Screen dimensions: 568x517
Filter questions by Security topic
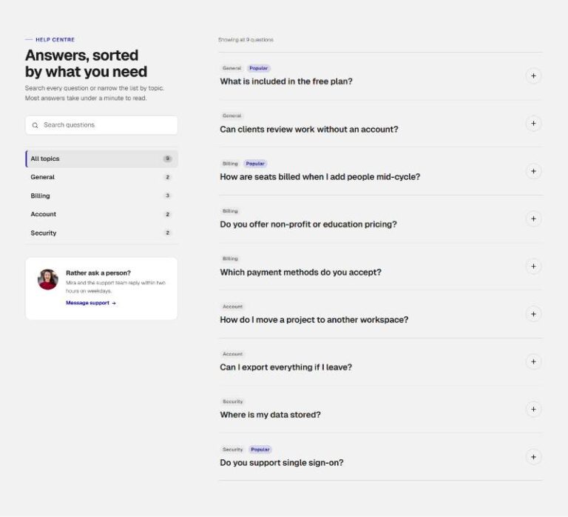tap(101, 233)
